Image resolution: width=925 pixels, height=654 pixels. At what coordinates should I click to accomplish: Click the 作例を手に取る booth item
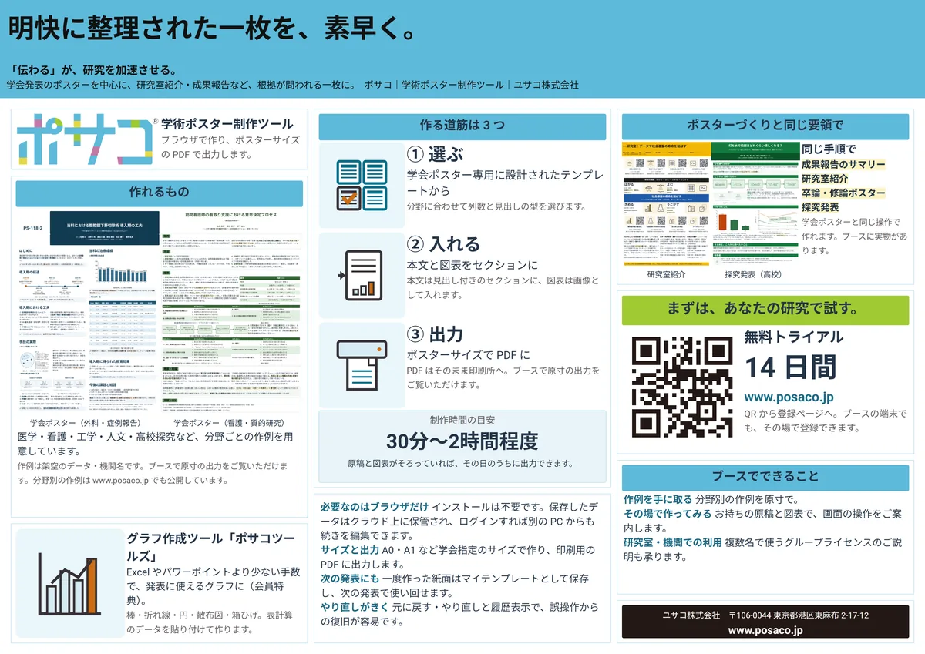tap(658, 500)
